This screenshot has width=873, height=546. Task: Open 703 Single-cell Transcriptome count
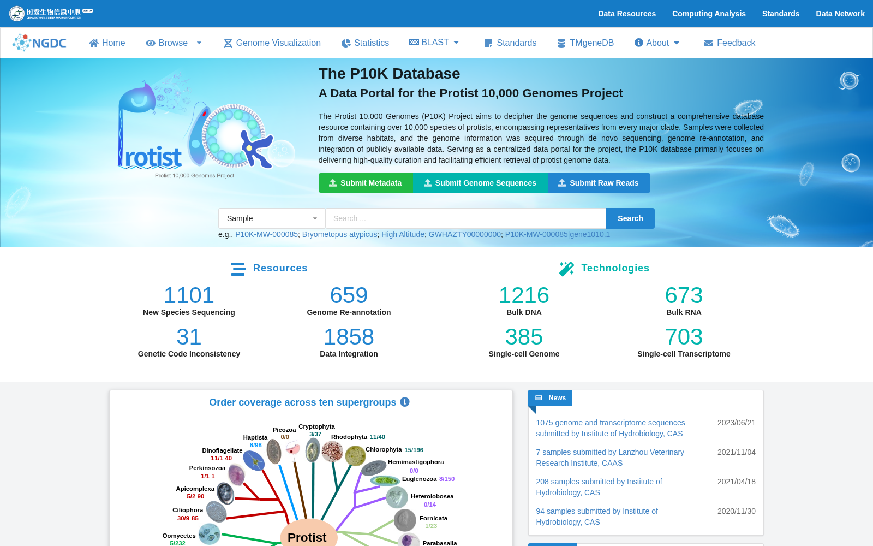[684, 337]
